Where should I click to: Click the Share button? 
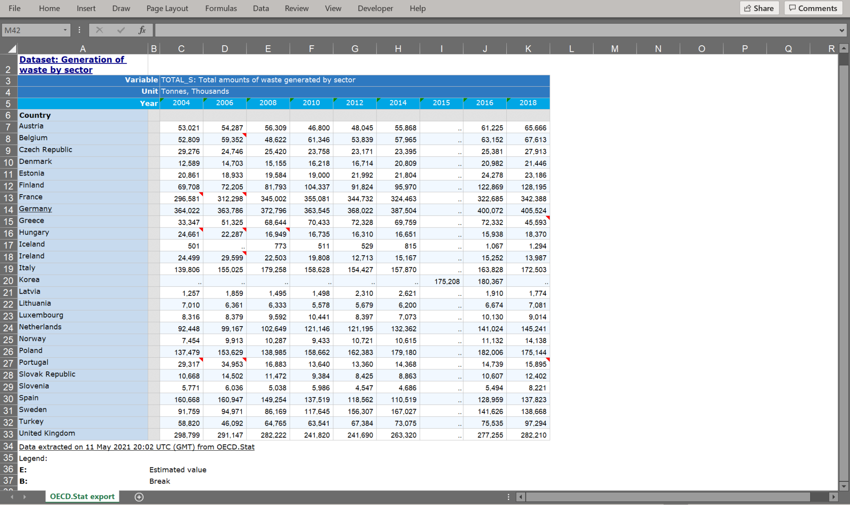click(x=759, y=8)
